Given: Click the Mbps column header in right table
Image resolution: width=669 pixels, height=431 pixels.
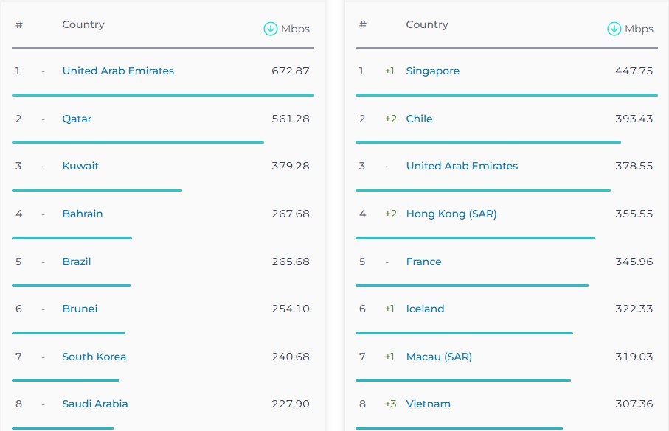Looking at the screenshot, I should click(x=639, y=29).
